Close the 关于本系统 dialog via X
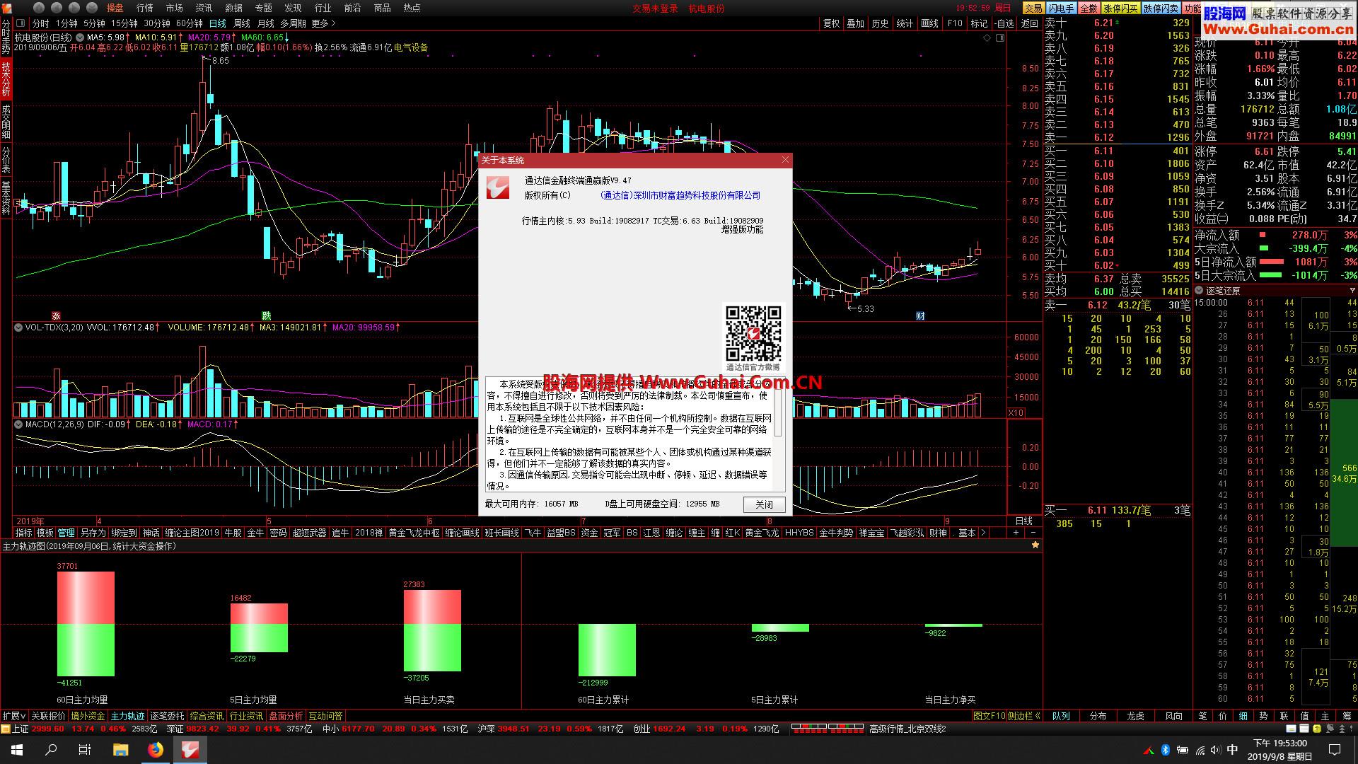 click(x=784, y=160)
